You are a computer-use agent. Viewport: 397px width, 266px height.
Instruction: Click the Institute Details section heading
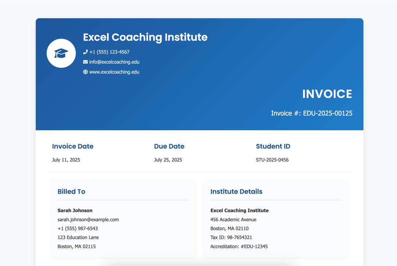[236, 191]
